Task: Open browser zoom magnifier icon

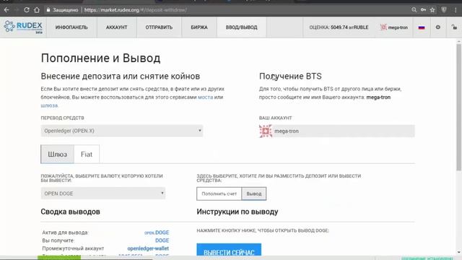Action: point(414,9)
